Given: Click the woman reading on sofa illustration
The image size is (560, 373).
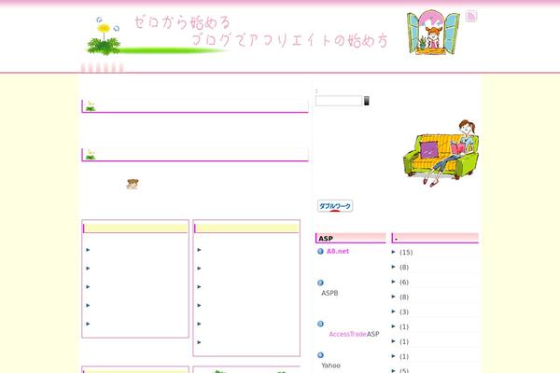Looking at the screenshot, I should [x=441, y=153].
